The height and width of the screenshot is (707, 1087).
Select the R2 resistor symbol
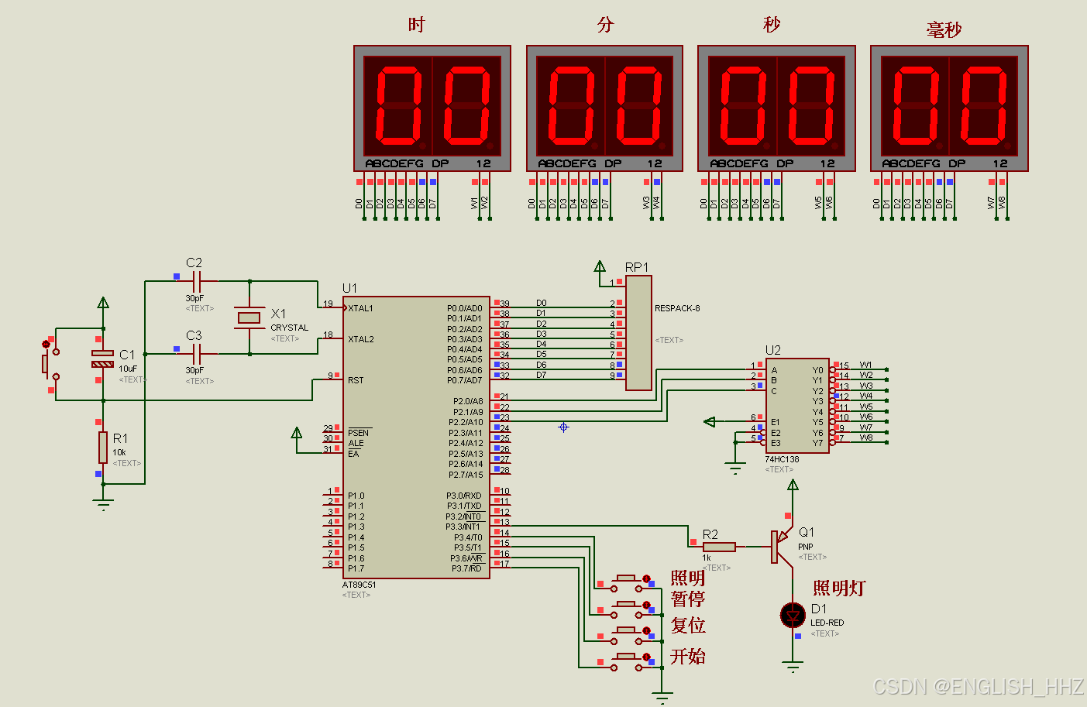pos(719,547)
